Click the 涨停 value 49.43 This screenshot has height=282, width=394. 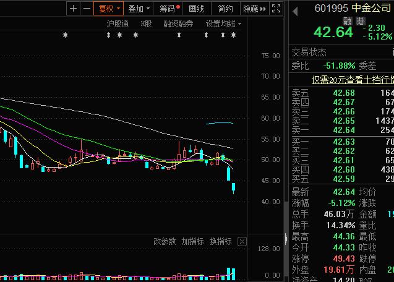click(x=344, y=258)
